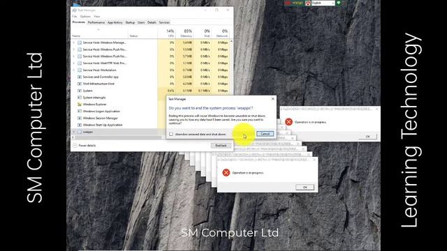447x251 pixels.
Task: Open the English language dropdown
Action: [323, 3]
